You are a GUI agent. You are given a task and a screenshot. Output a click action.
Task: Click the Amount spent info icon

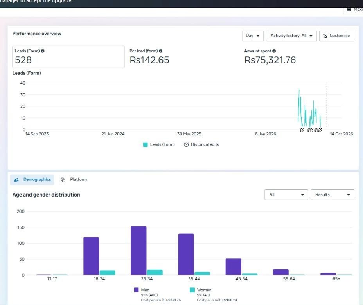(x=274, y=51)
